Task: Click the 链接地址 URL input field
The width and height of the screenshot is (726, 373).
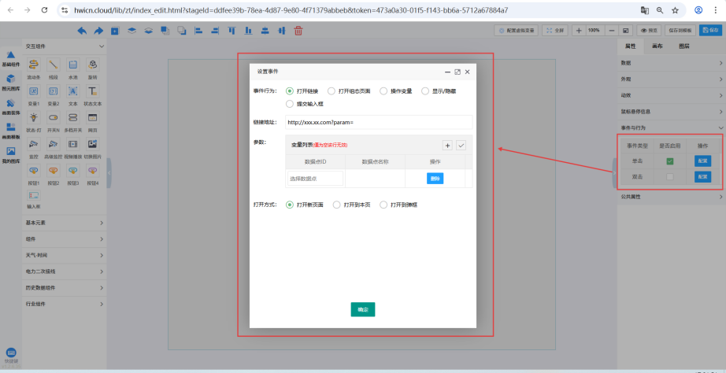Action: tap(378, 122)
